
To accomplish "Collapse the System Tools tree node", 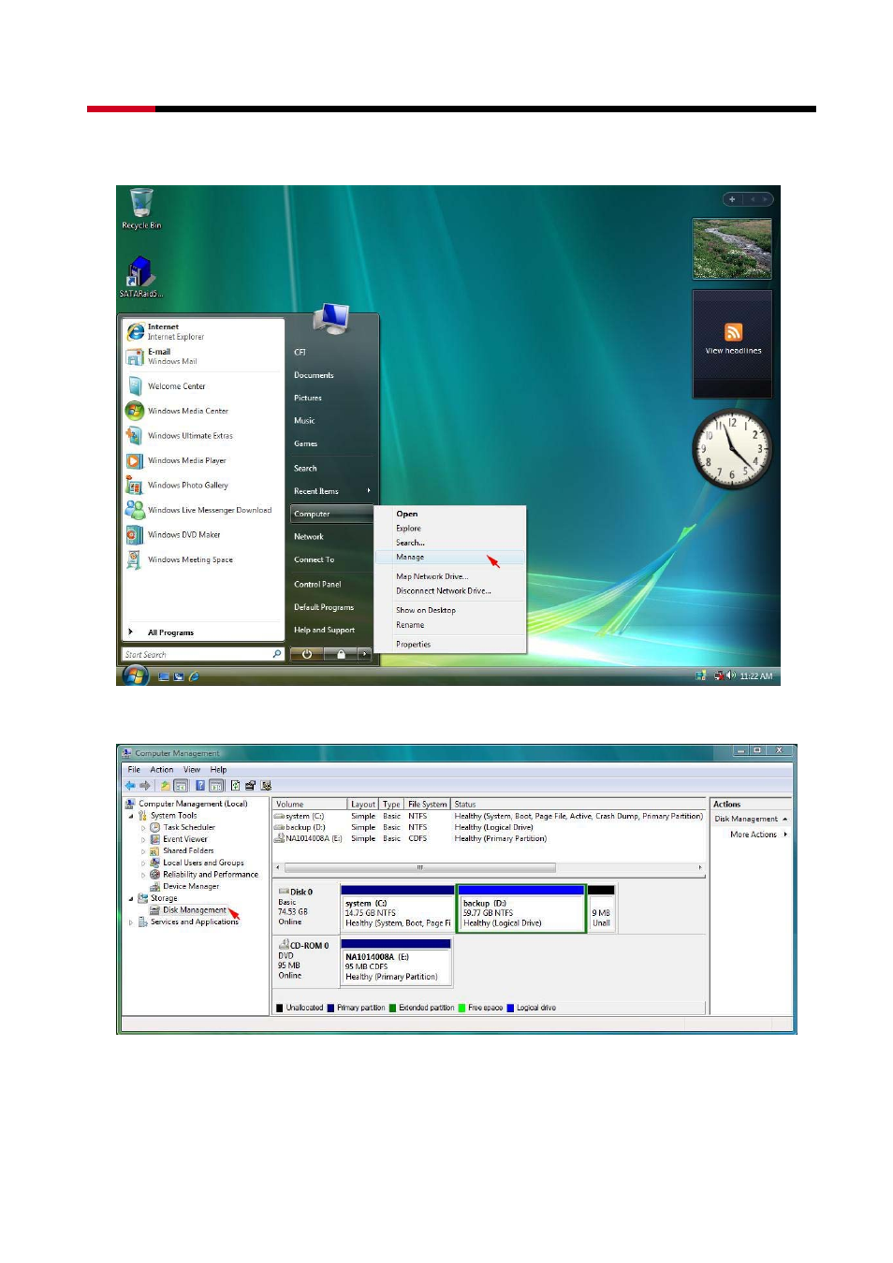I will [130, 816].
